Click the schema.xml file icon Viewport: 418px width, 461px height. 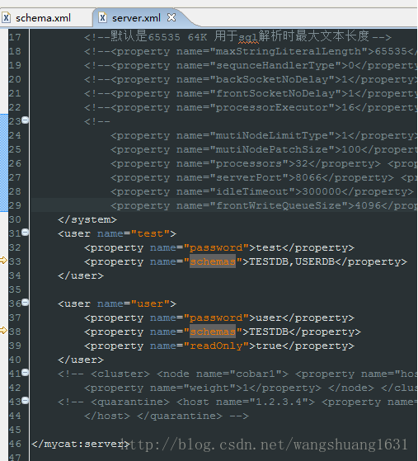click(x=6, y=17)
